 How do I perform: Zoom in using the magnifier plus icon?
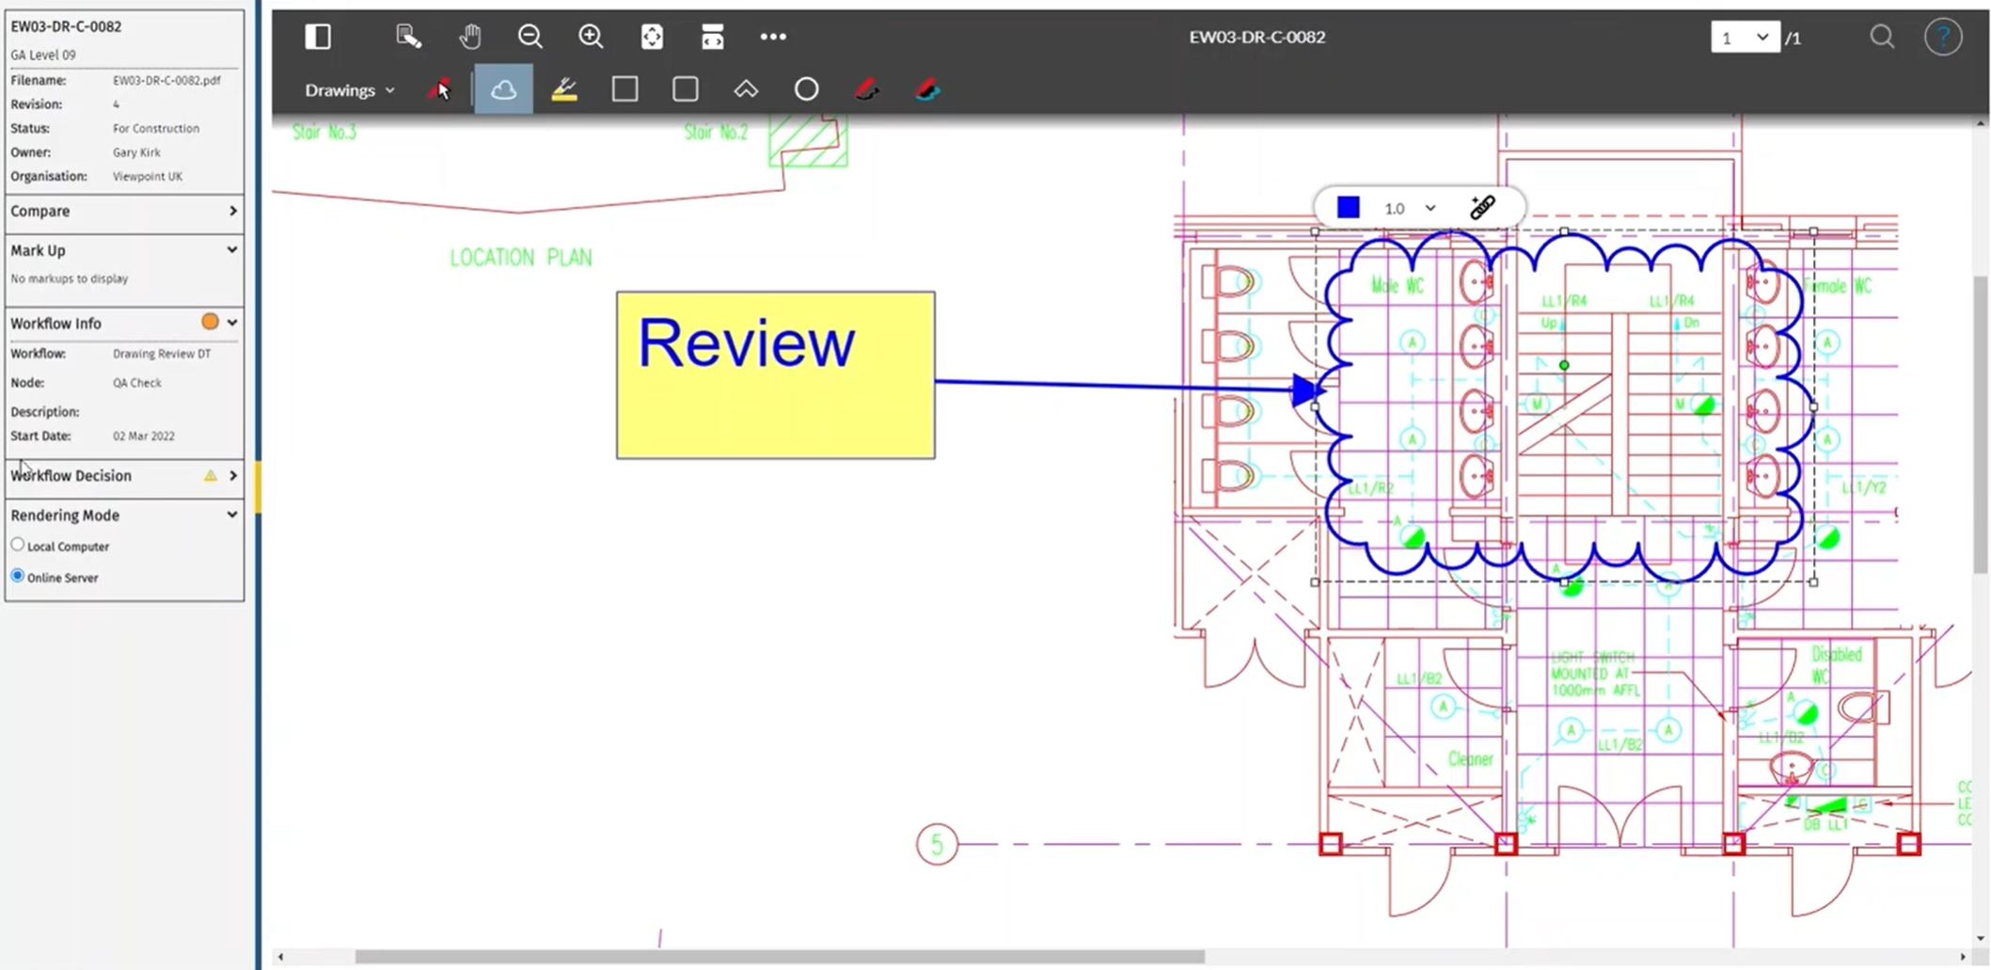coord(591,37)
